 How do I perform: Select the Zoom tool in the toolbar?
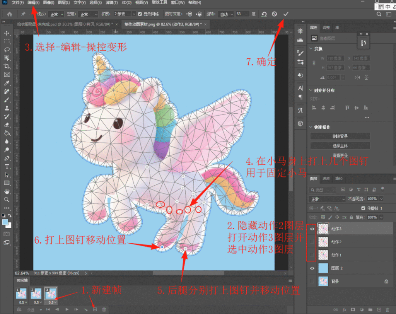click(x=7, y=200)
